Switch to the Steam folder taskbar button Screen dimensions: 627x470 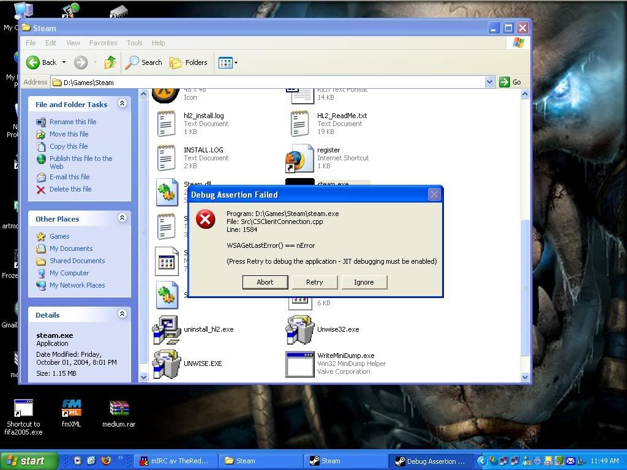[x=260, y=461]
